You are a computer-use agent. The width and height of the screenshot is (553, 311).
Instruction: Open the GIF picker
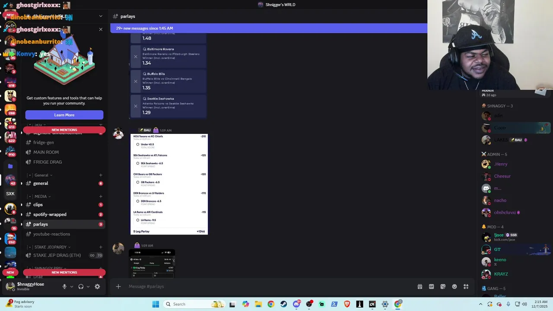click(431, 286)
